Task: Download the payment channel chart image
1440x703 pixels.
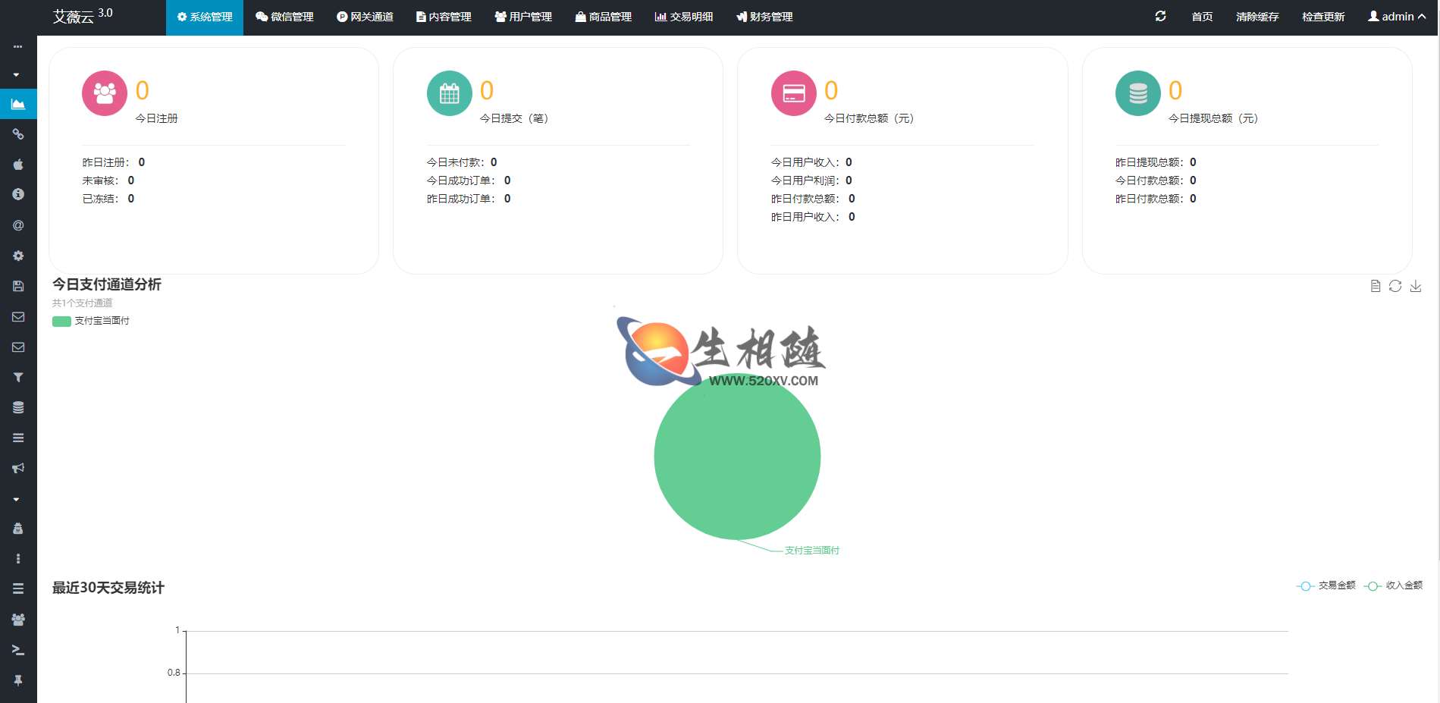Action: 1416,287
